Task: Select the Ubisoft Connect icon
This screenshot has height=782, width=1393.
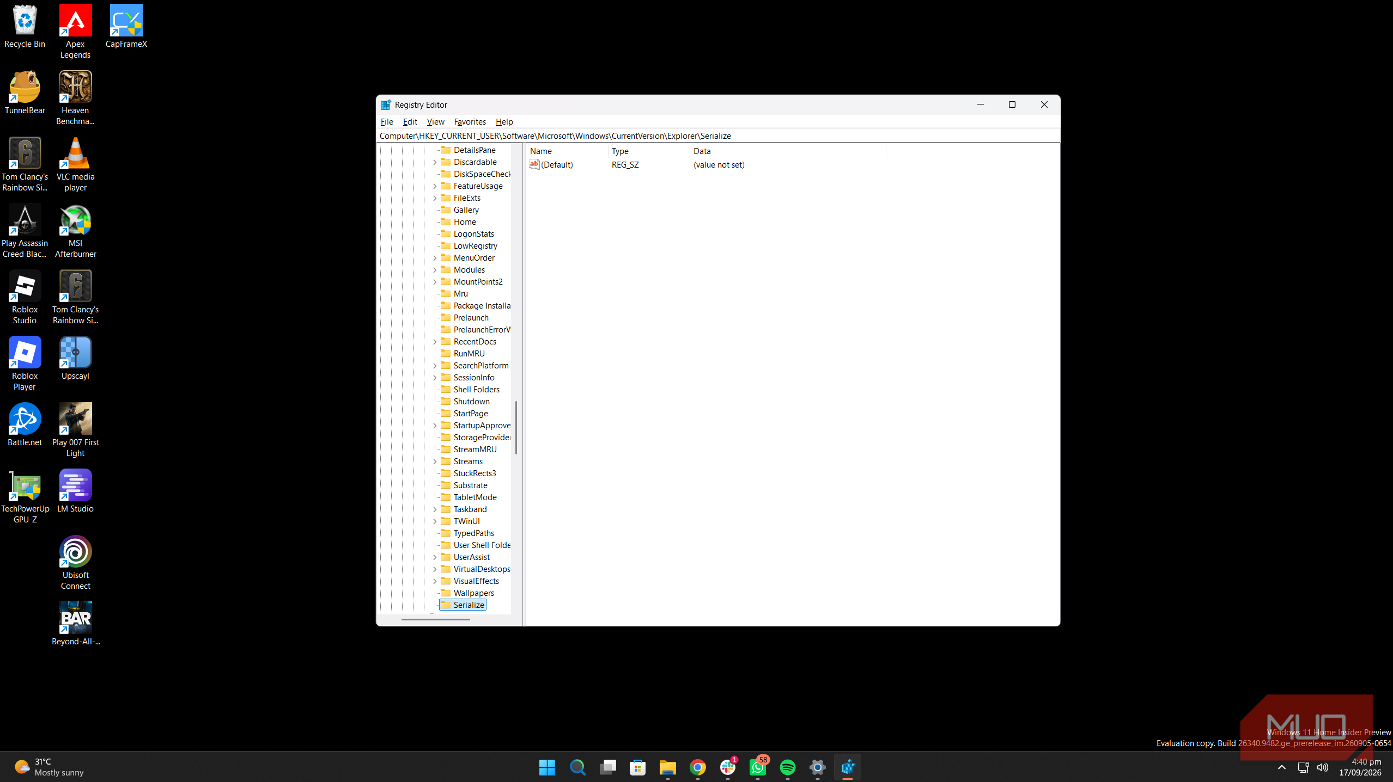Action: pos(75,563)
